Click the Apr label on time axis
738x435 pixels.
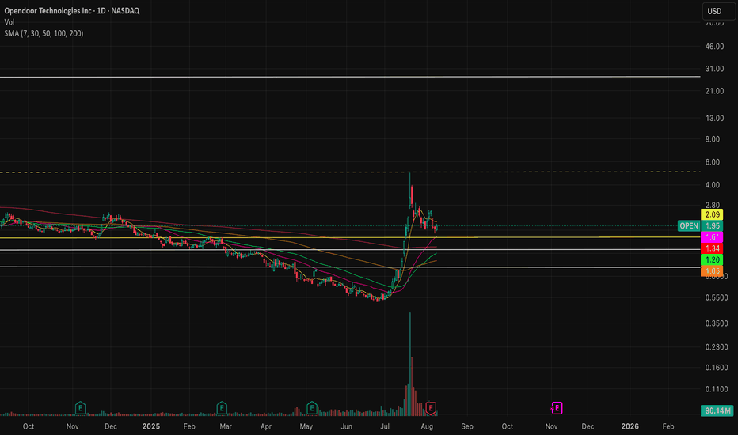266,426
